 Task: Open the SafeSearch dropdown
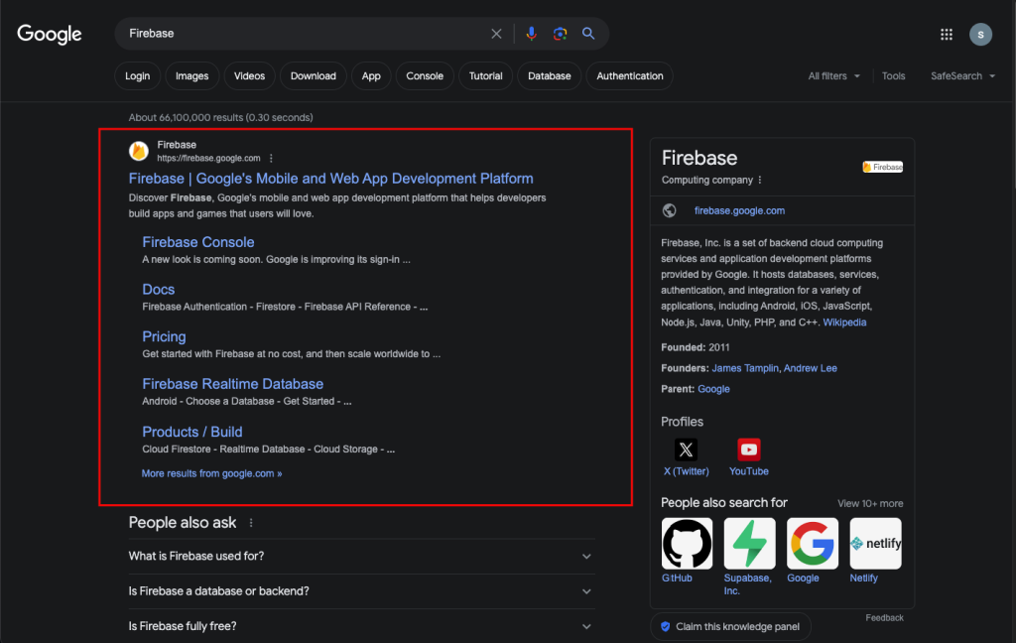click(962, 75)
